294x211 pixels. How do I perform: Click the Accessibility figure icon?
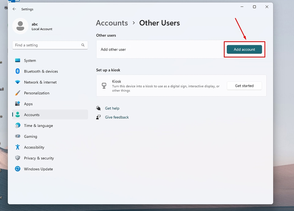coord(18,147)
